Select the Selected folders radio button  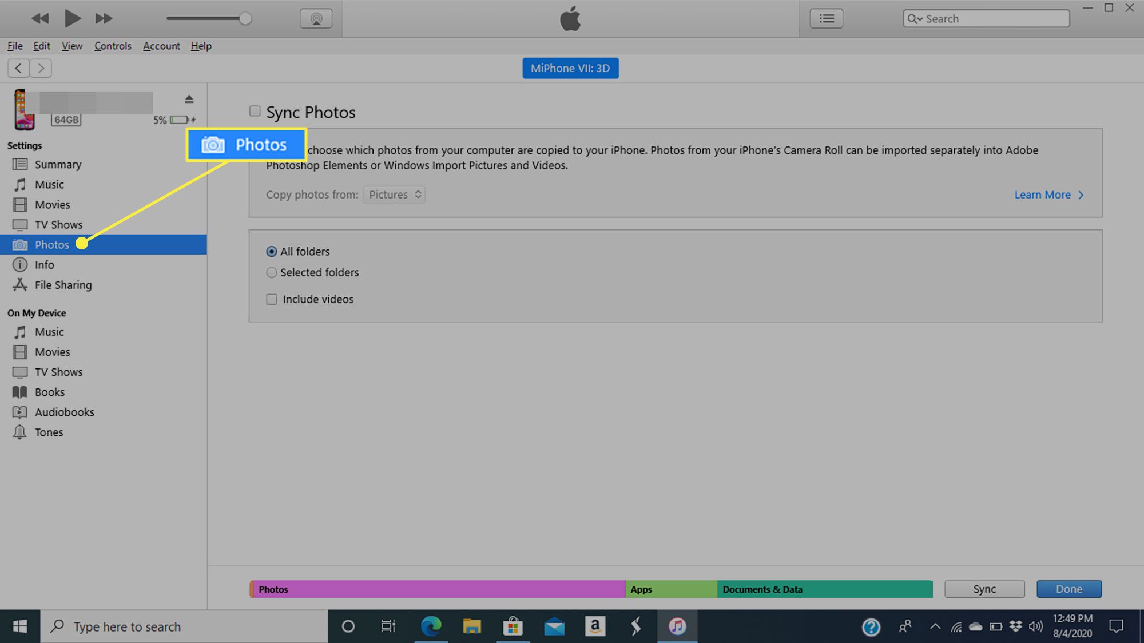(272, 272)
